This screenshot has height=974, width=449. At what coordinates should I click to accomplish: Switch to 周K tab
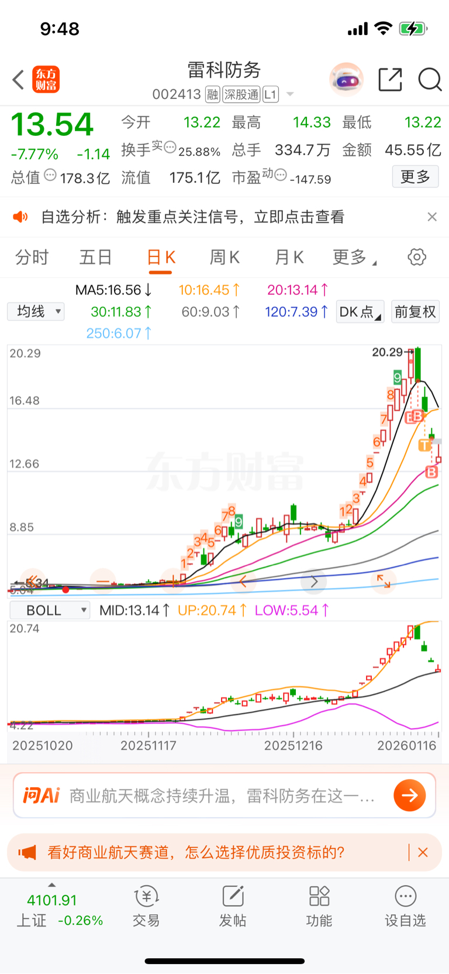coord(224,257)
